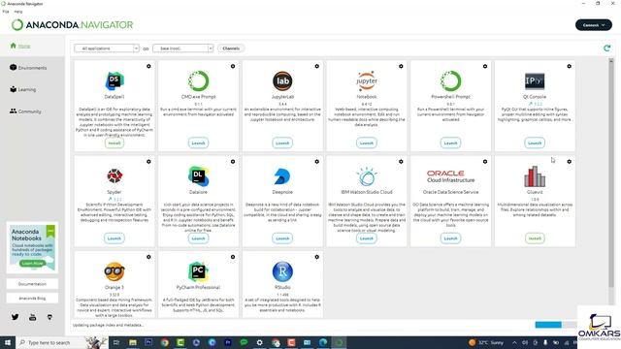
Task: Launch Jupyter Notebook
Action: 367,143
